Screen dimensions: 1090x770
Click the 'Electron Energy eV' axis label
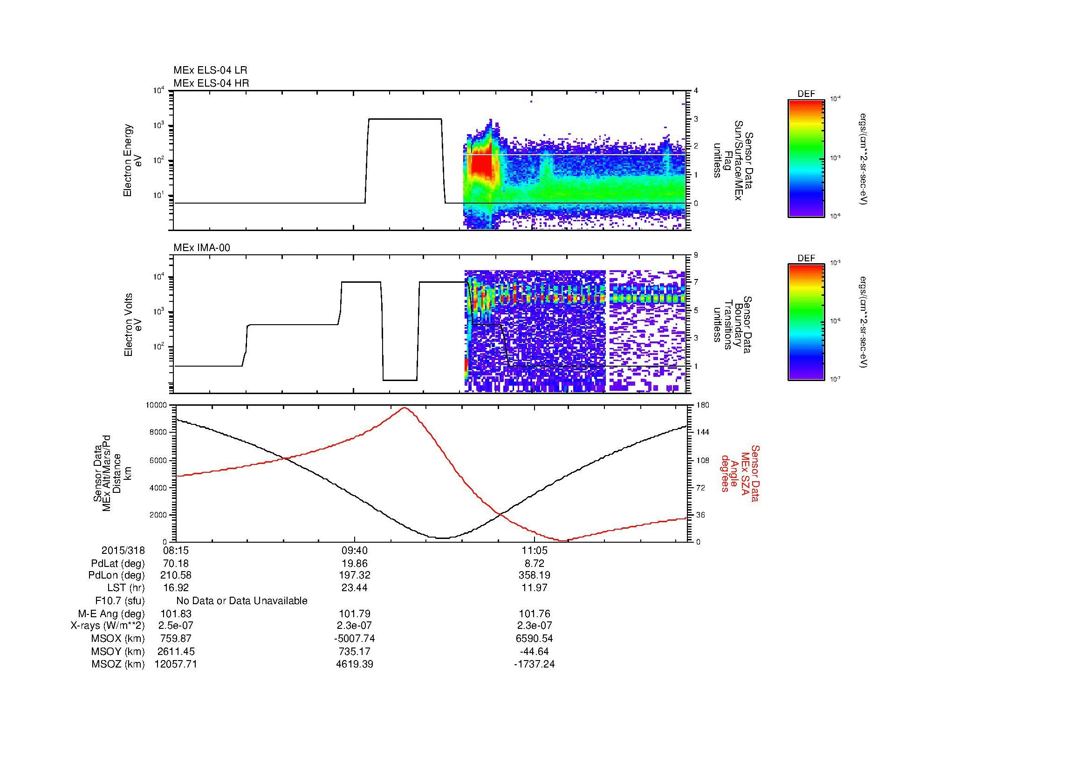[x=132, y=160]
